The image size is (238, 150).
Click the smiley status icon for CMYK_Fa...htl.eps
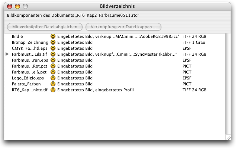pos(53,48)
